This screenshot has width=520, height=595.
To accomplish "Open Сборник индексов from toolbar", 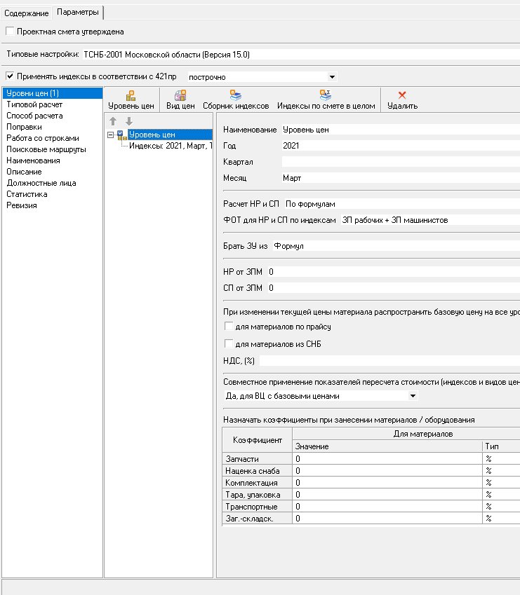I will tap(236, 95).
